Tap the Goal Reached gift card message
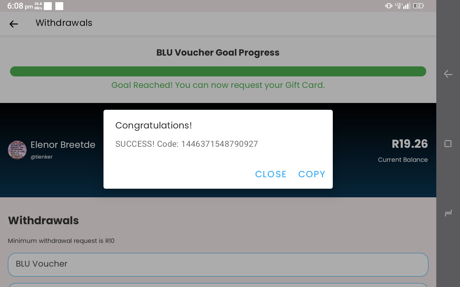 click(218, 85)
